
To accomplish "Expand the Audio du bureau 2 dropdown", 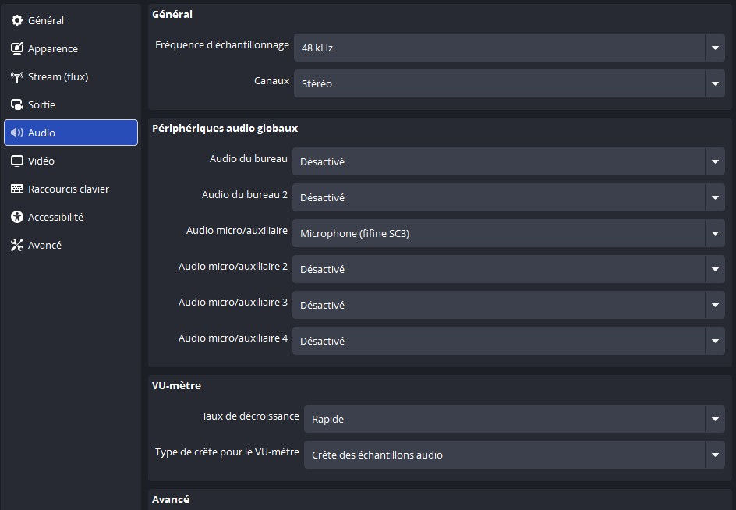I will [508, 197].
